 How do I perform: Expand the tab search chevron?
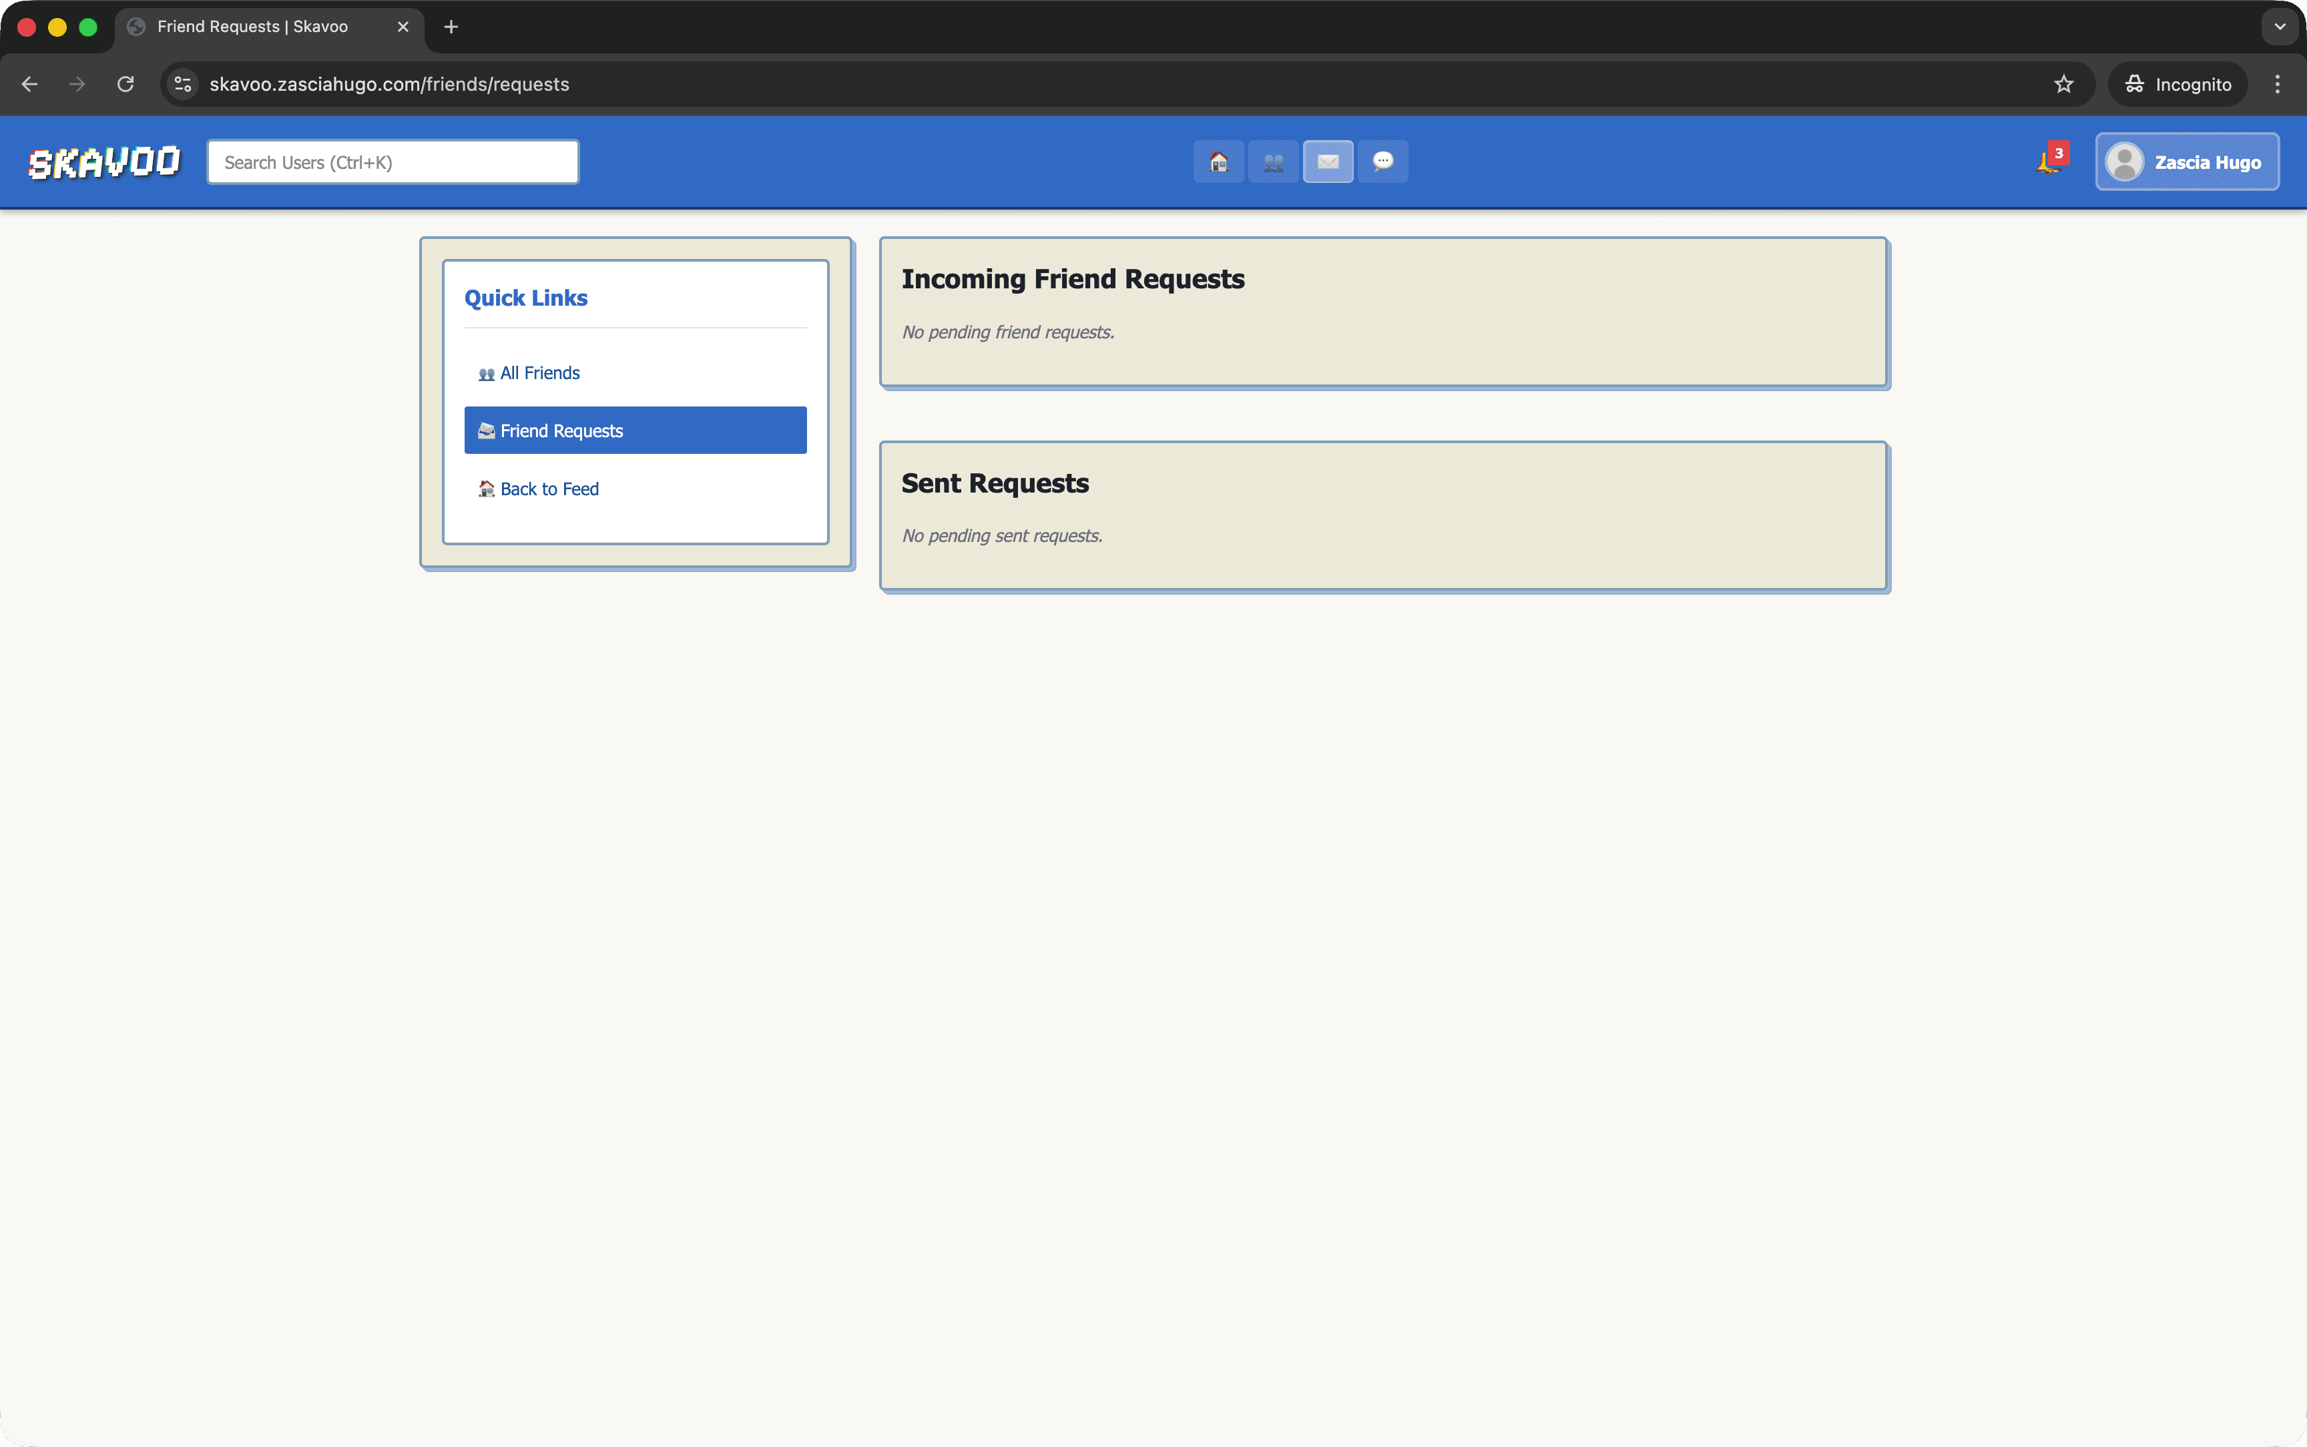(2279, 27)
